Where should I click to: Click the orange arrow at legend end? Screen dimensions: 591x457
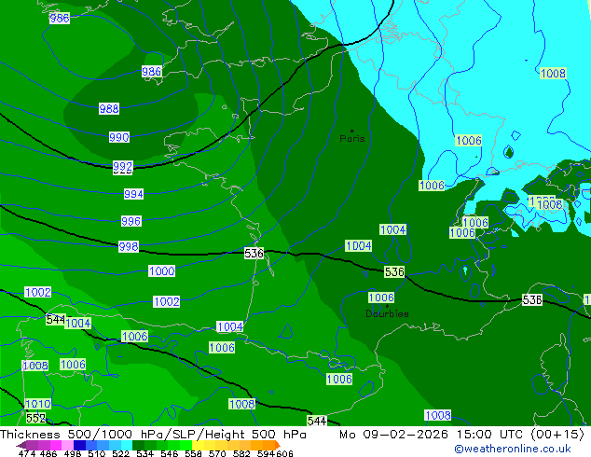[278, 445]
